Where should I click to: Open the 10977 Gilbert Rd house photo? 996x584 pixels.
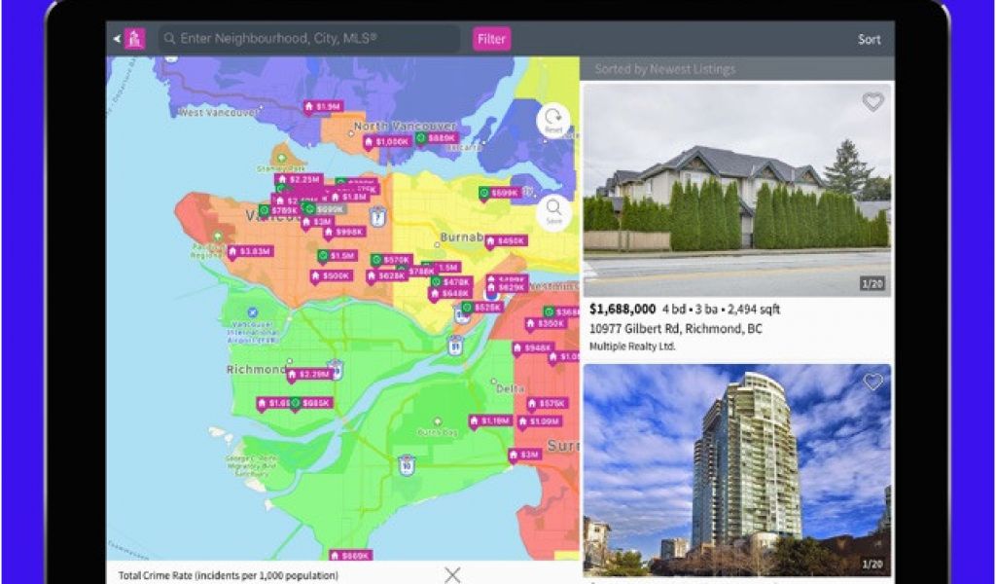tap(737, 190)
